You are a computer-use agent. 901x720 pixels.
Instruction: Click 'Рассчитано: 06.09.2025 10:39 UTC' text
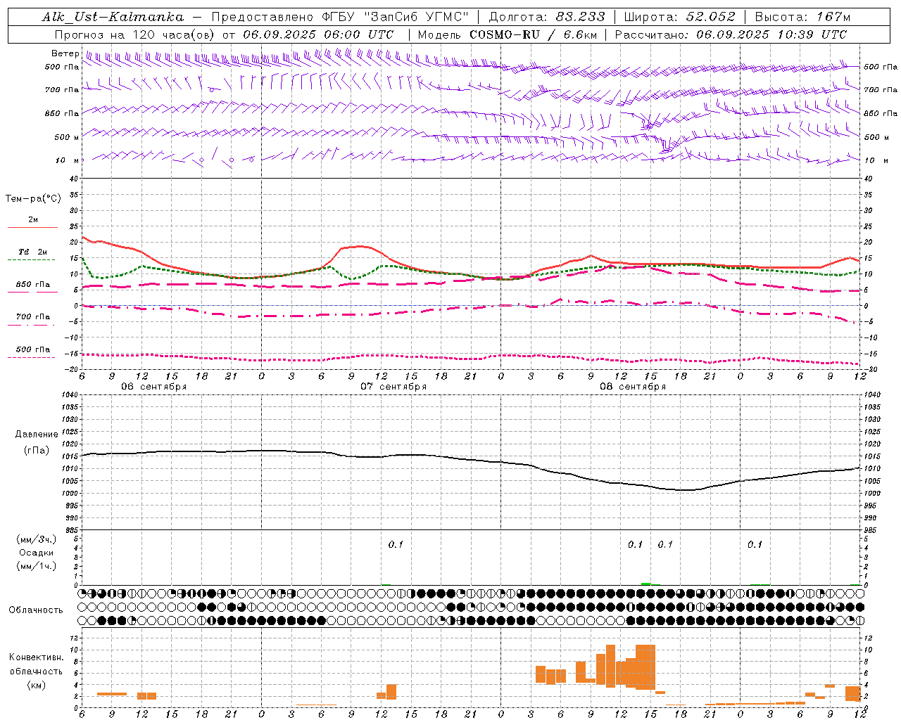point(731,34)
